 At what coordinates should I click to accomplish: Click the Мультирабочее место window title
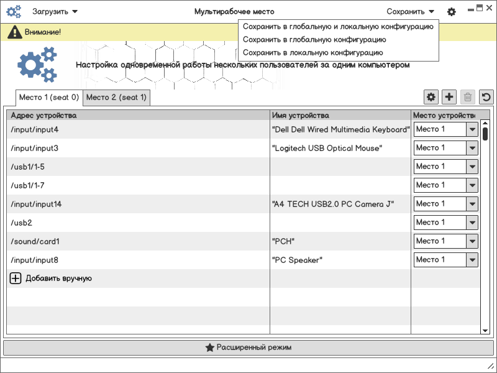click(234, 12)
